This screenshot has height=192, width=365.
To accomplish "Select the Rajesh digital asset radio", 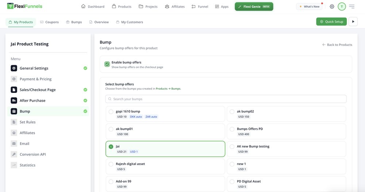I will pyautogui.click(x=111, y=164).
